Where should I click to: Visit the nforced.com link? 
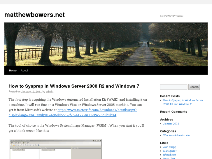point(169,155)
